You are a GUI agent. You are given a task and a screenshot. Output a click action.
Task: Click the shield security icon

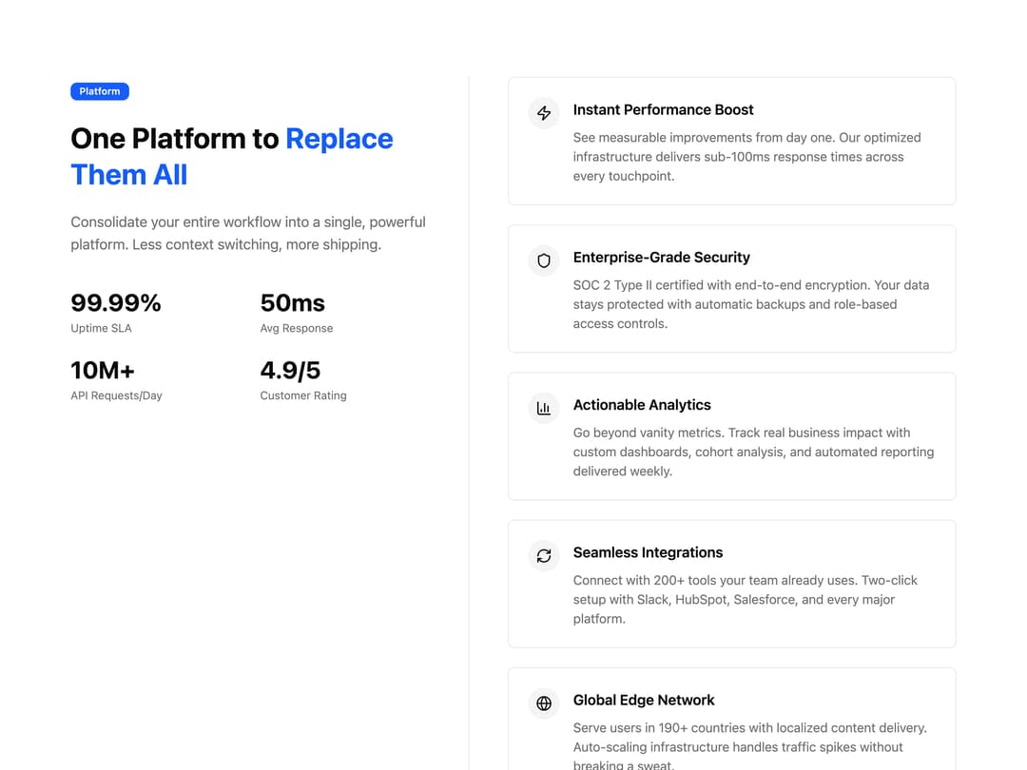pos(544,260)
